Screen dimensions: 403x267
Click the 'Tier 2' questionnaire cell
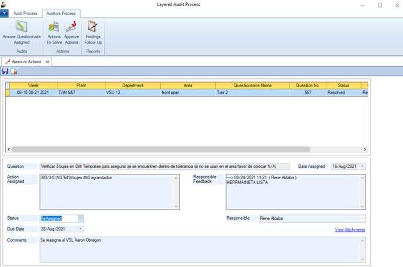[x=252, y=93]
